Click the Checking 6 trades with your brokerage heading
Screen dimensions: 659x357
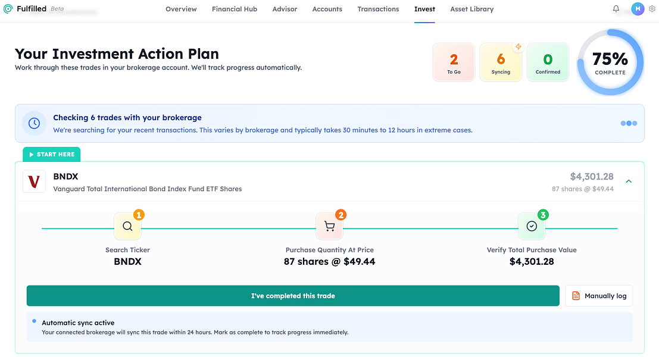[x=127, y=118]
